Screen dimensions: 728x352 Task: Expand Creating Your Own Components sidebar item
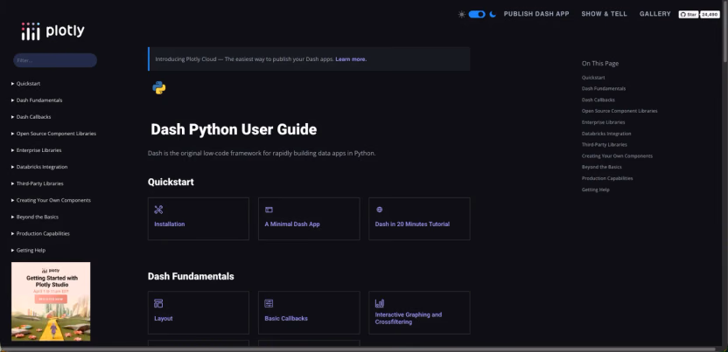[x=51, y=201]
